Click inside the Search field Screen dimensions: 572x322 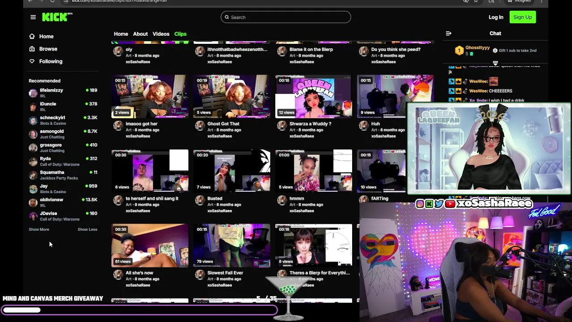point(286,17)
